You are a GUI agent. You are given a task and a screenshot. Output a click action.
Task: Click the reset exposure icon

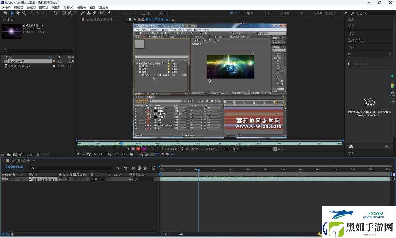coord(168,154)
